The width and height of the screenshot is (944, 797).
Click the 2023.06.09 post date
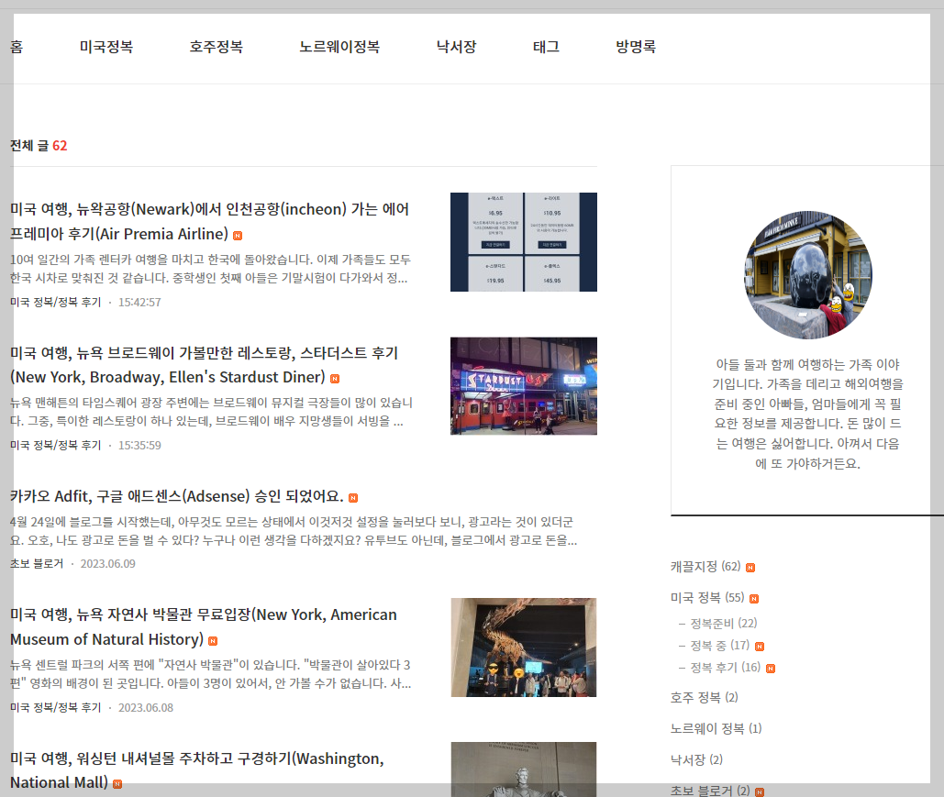(x=107, y=563)
